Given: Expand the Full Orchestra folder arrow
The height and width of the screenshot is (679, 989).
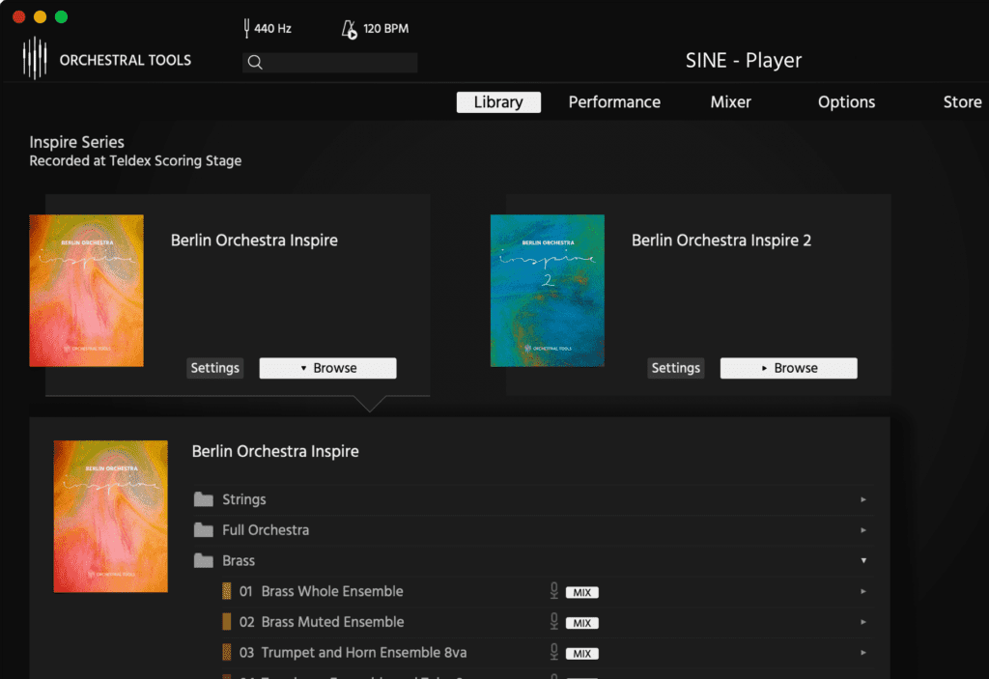Looking at the screenshot, I should coord(863,530).
